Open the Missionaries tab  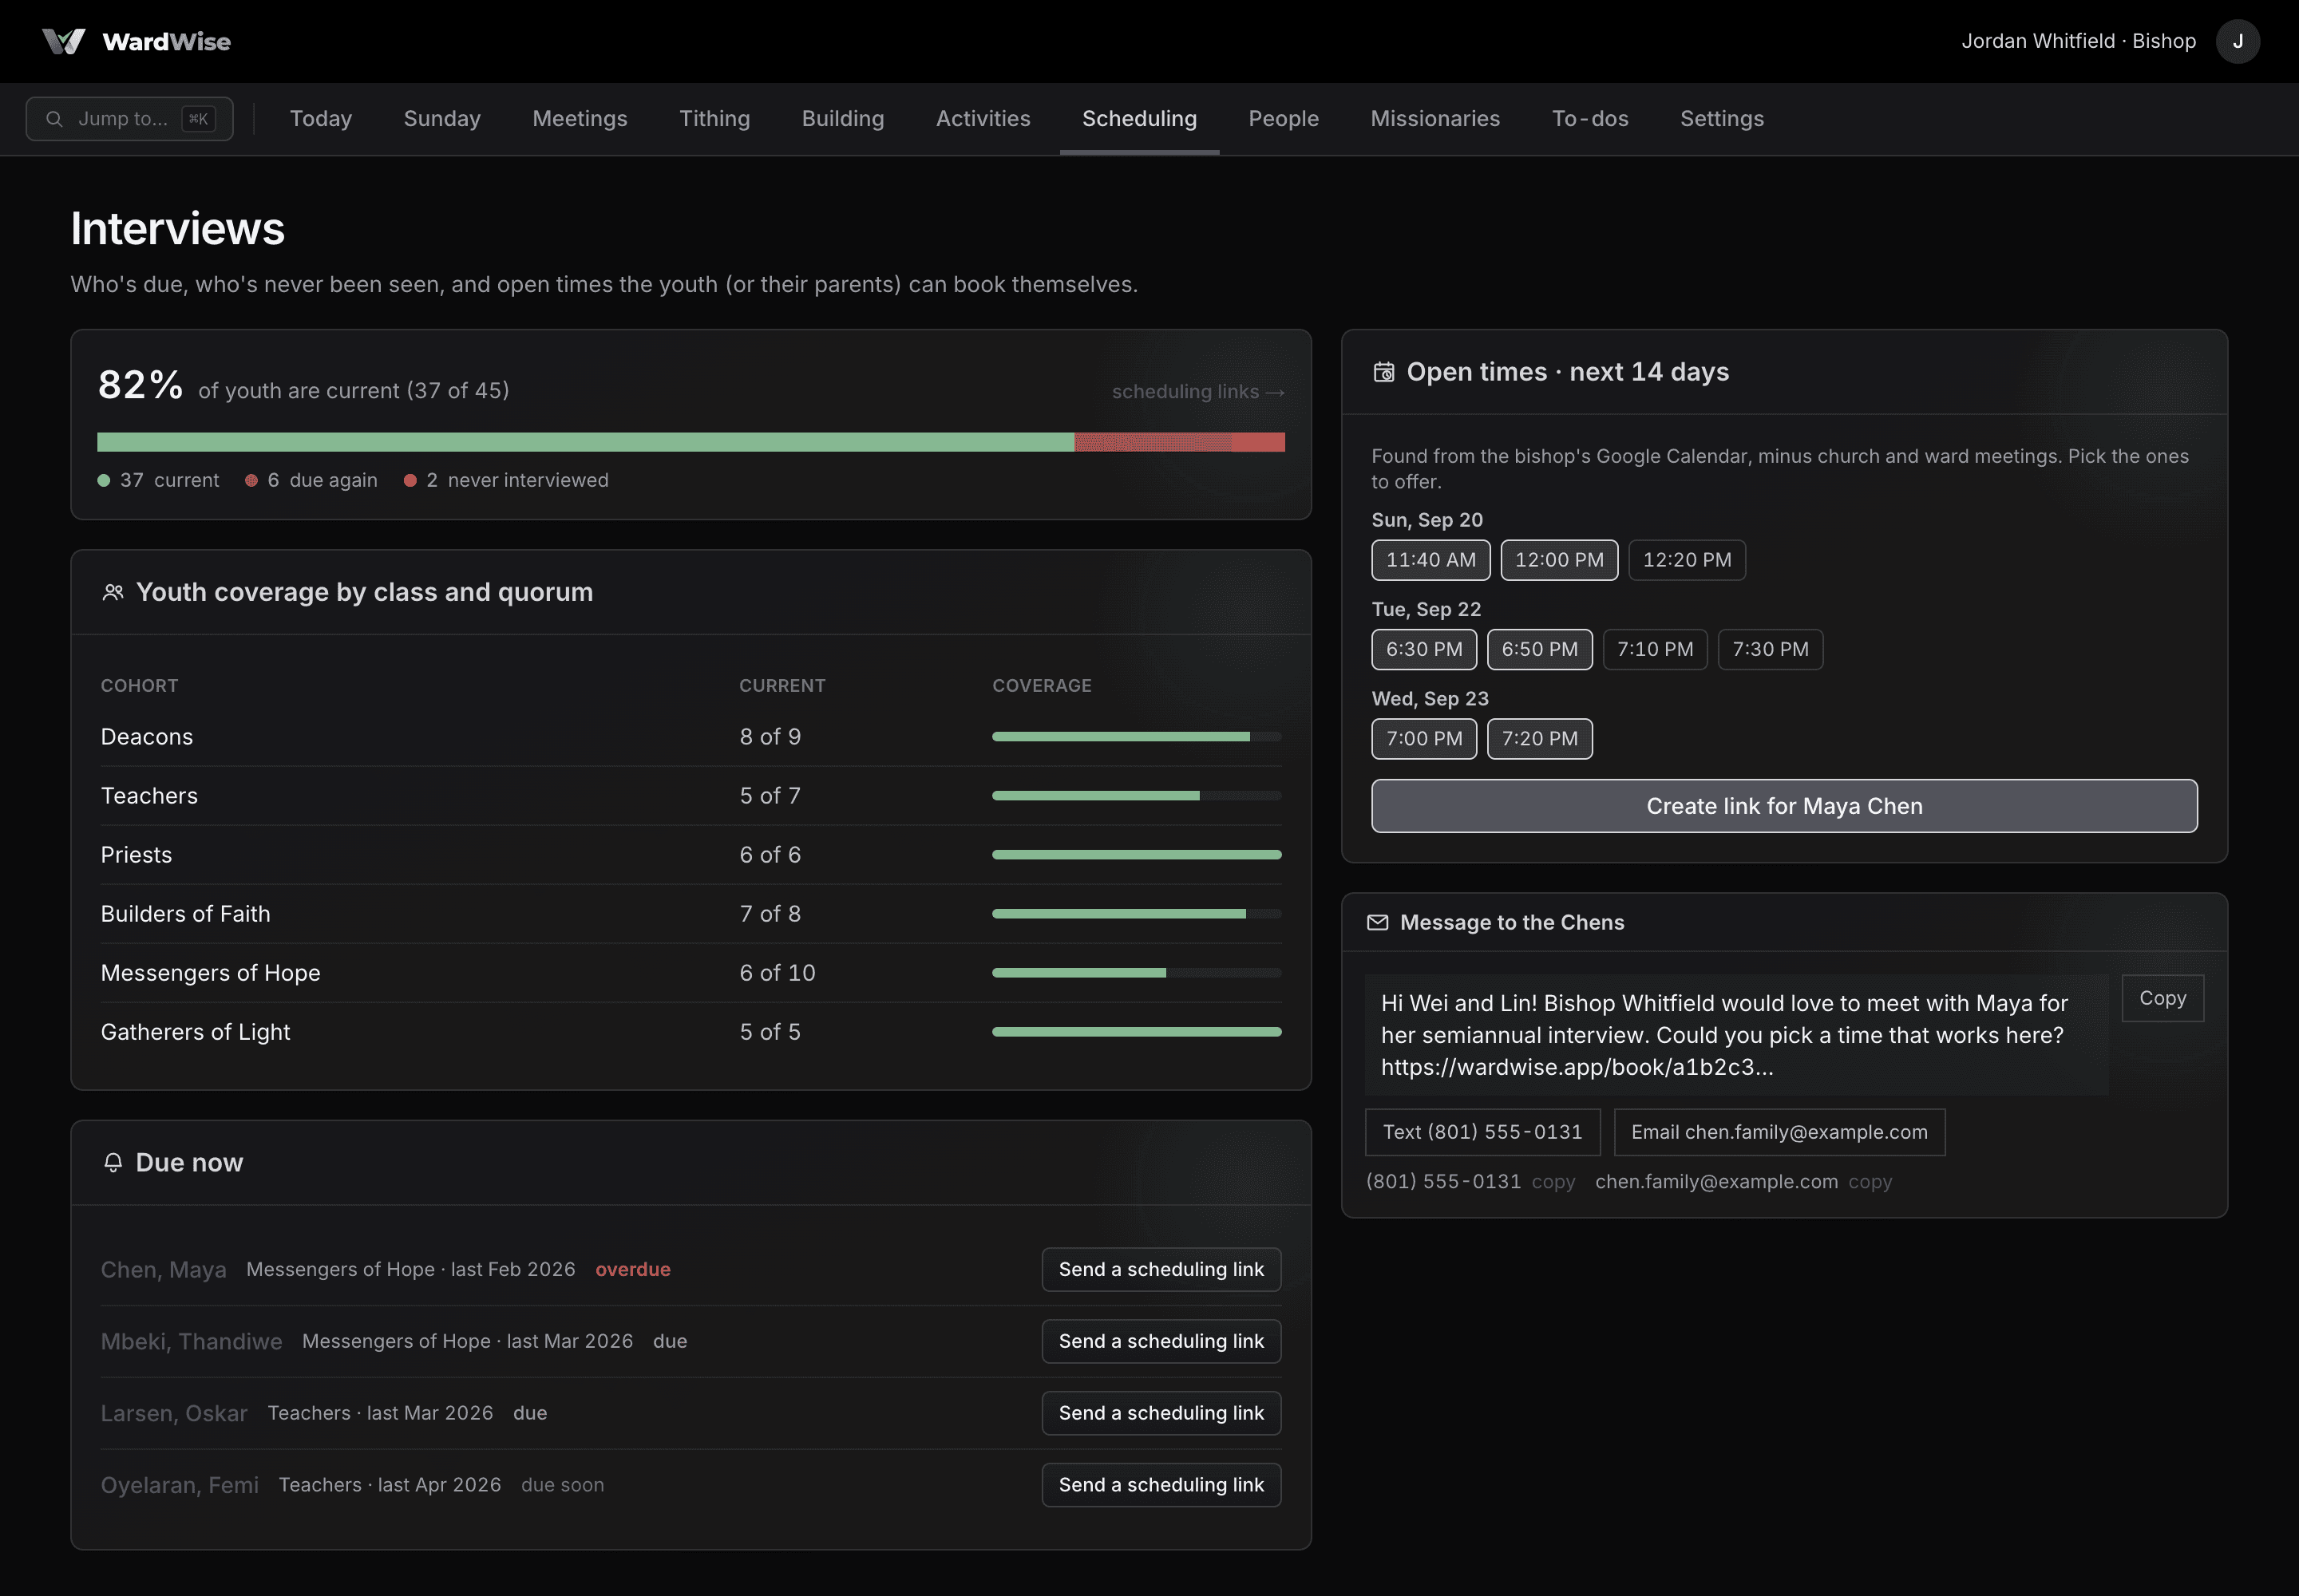tap(1434, 119)
